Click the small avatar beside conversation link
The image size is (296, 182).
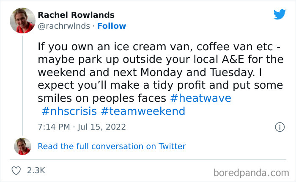click(x=22, y=146)
